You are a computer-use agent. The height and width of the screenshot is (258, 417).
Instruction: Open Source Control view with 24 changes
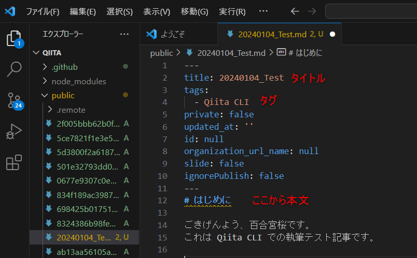[x=15, y=101]
